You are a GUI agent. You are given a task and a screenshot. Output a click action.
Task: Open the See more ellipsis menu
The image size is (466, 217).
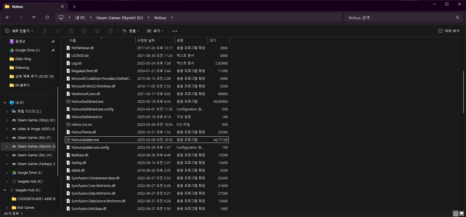[x=175, y=31]
